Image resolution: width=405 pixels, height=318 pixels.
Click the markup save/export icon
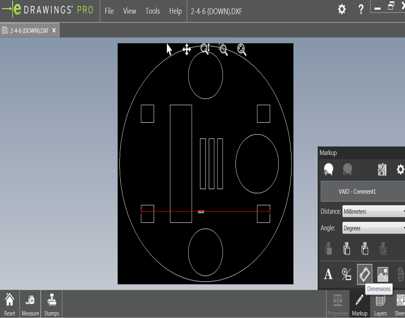pos(382,169)
